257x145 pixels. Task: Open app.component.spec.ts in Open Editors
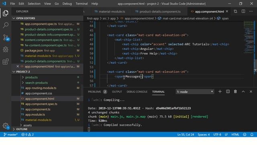click(47, 24)
